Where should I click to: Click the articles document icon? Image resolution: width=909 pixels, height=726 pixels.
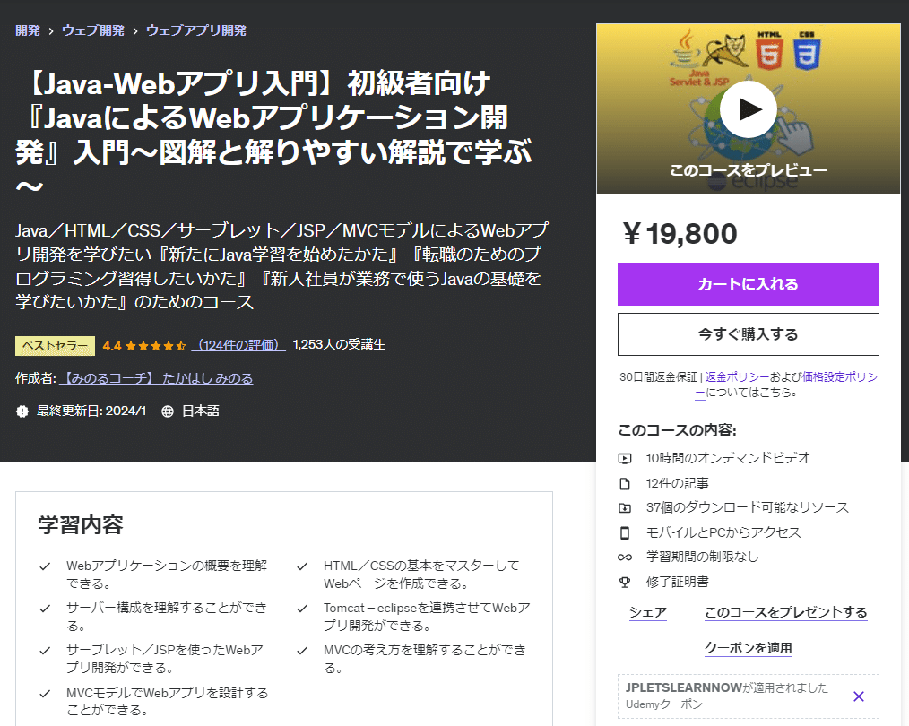(x=624, y=483)
